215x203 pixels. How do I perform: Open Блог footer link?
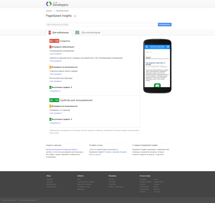click(79, 179)
